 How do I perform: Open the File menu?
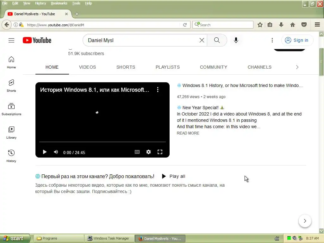coord(5,3)
